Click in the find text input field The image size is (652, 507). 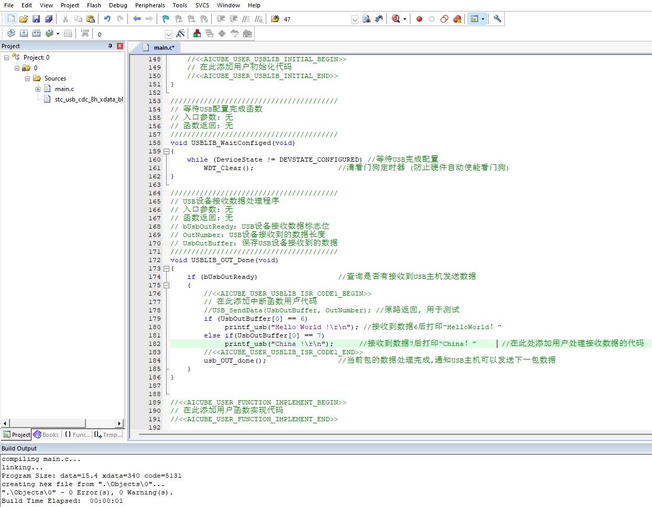[316, 19]
